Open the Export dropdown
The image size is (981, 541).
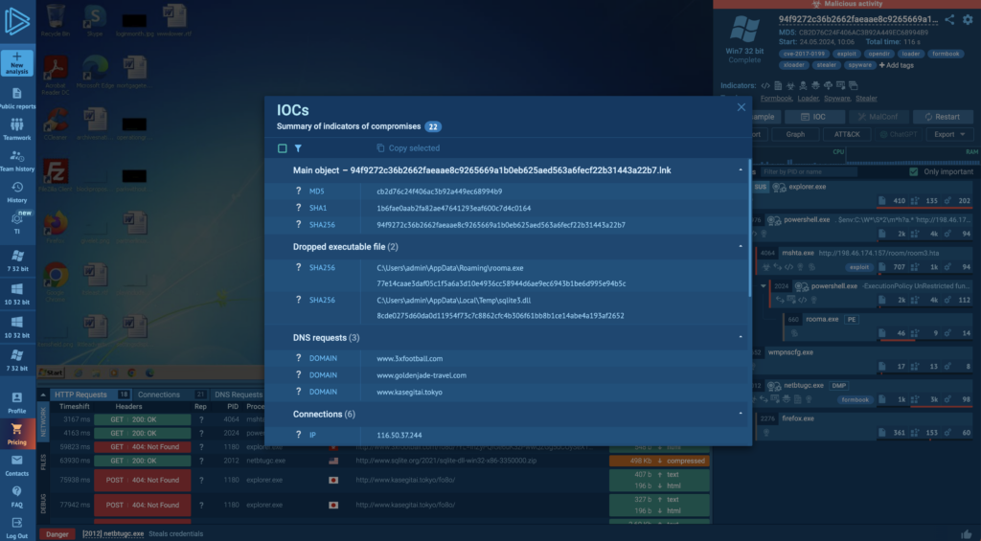(949, 134)
